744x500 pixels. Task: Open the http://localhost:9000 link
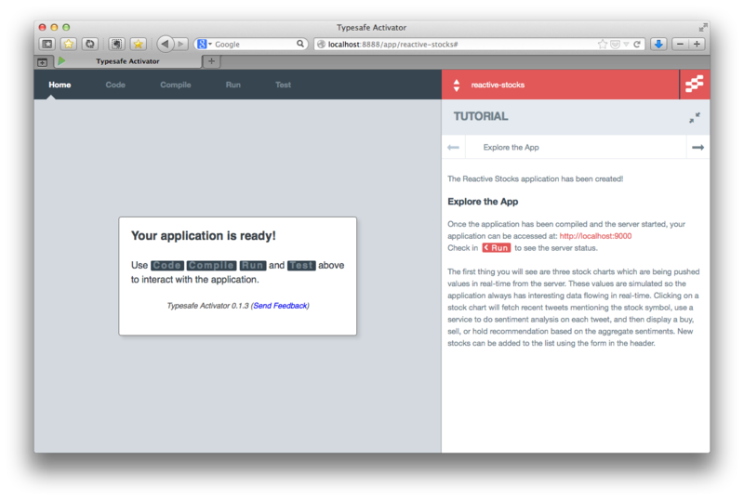595,236
